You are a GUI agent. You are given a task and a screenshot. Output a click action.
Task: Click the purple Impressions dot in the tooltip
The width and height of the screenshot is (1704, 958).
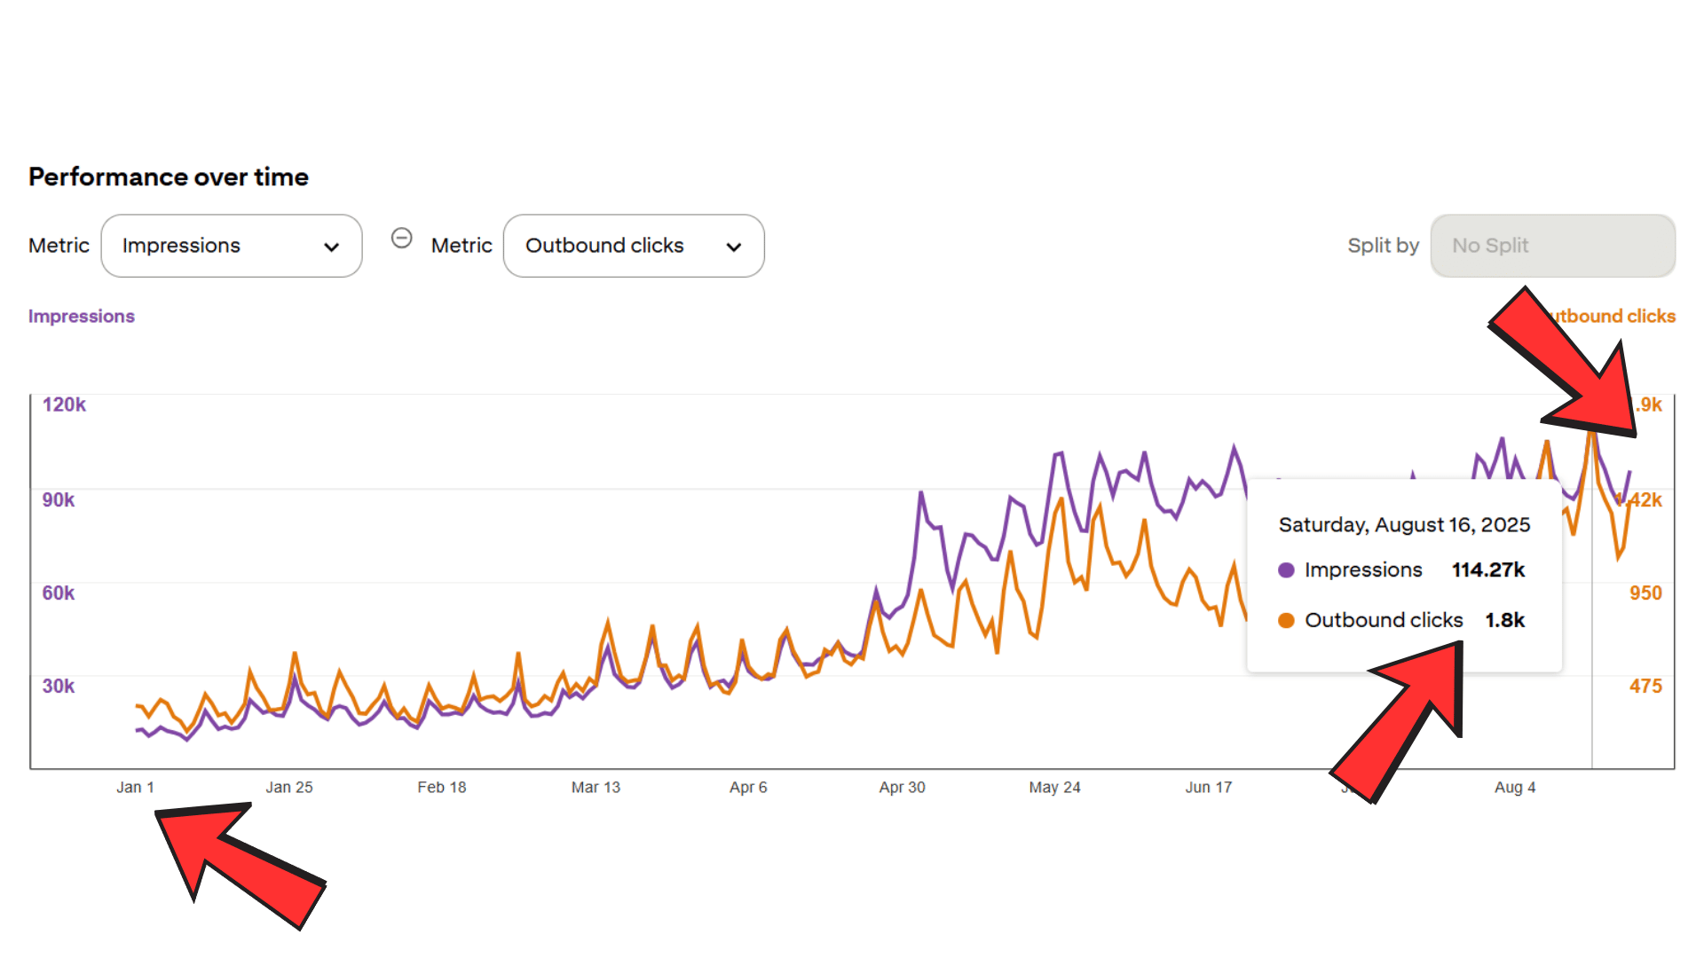pyautogui.click(x=1286, y=570)
